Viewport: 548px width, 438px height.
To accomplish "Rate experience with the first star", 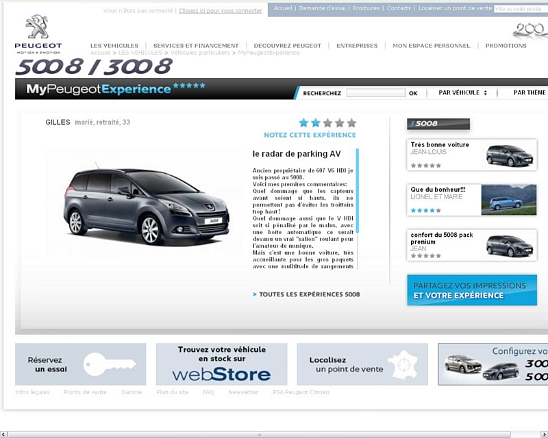I will pyautogui.click(x=303, y=123).
